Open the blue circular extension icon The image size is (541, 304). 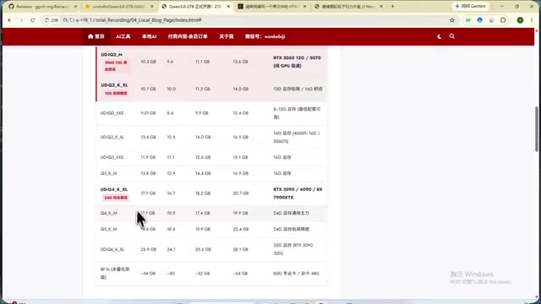point(479,20)
